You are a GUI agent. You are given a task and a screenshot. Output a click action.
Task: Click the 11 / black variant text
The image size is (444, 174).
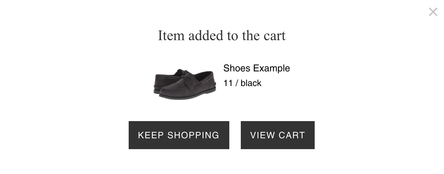242,83
